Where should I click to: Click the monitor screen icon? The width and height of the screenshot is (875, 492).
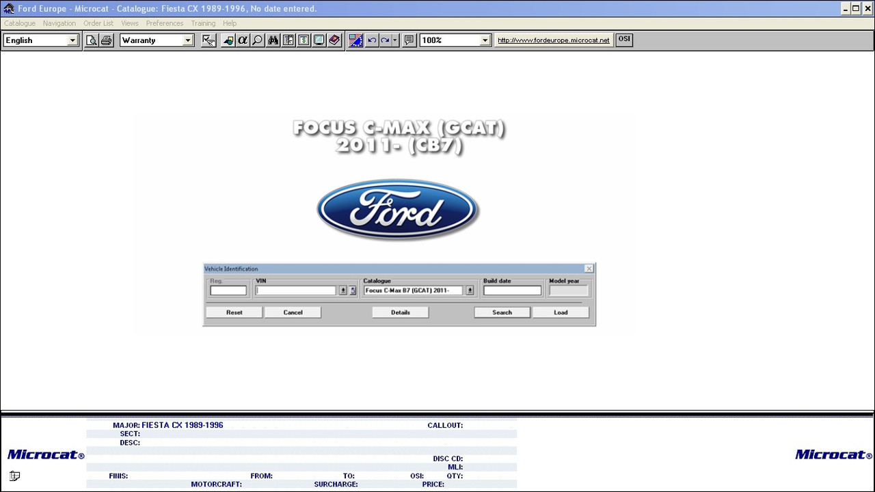tap(319, 40)
